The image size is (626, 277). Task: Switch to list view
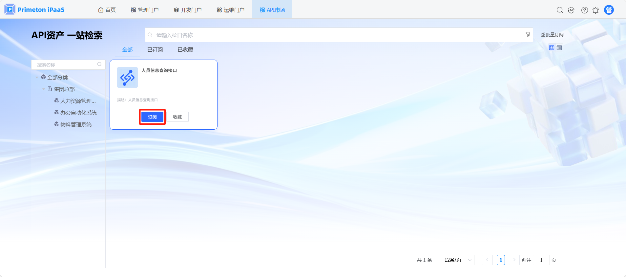pos(559,48)
